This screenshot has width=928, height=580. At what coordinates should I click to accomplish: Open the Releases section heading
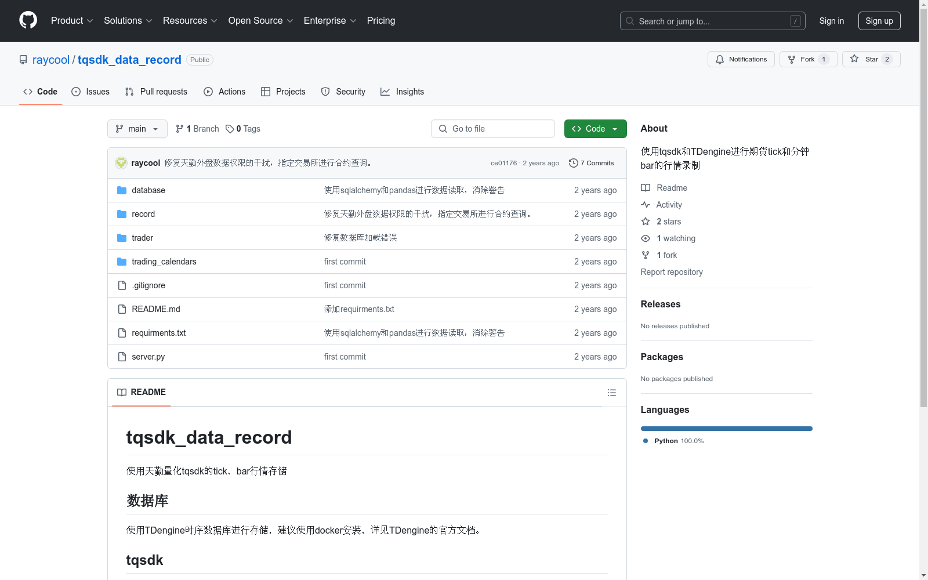point(661,304)
